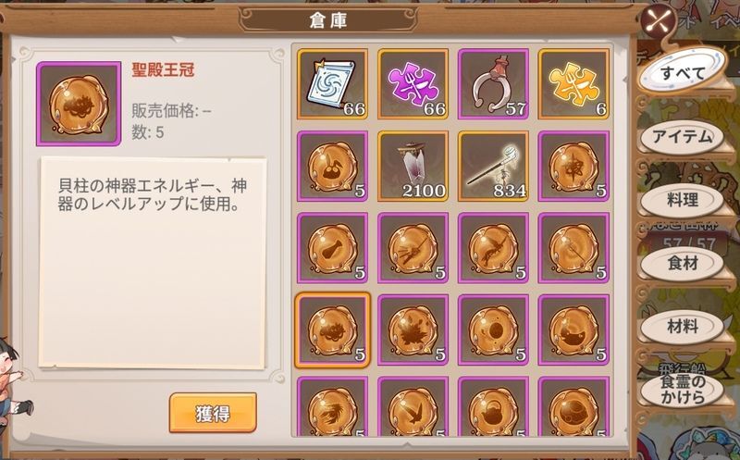This screenshot has width=740, height=460.
Task: Select the orange puzzle piece with 6
Action: pyautogui.click(x=573, y=84)
